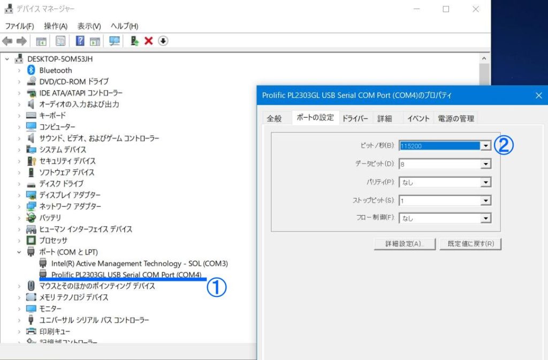Select Intel(R) Active Management Technology - SOL (COM3)
548x360 pixels.
tap(140, 264)
